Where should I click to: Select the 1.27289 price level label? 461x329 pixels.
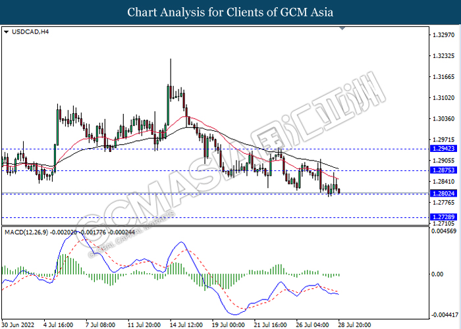pos(444,216)
